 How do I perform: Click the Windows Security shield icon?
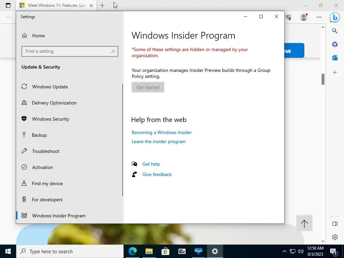coord(24,119)
